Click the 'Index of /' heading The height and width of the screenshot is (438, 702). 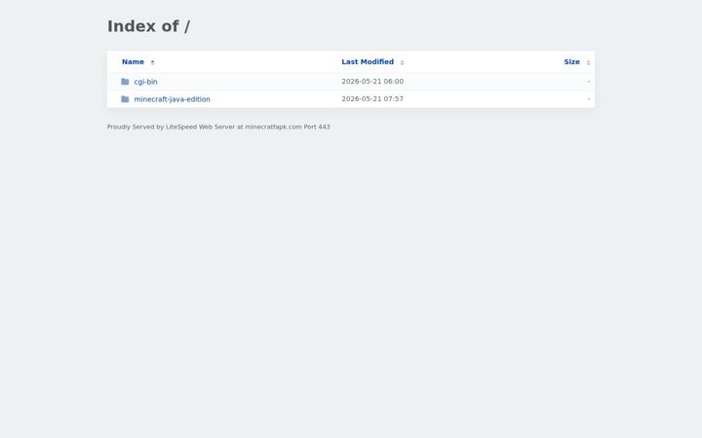coord(148,26)
